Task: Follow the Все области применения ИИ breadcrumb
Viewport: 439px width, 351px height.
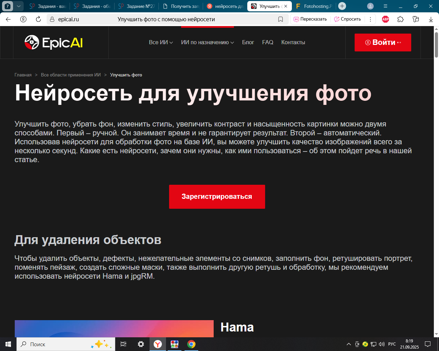Action: 71,75
